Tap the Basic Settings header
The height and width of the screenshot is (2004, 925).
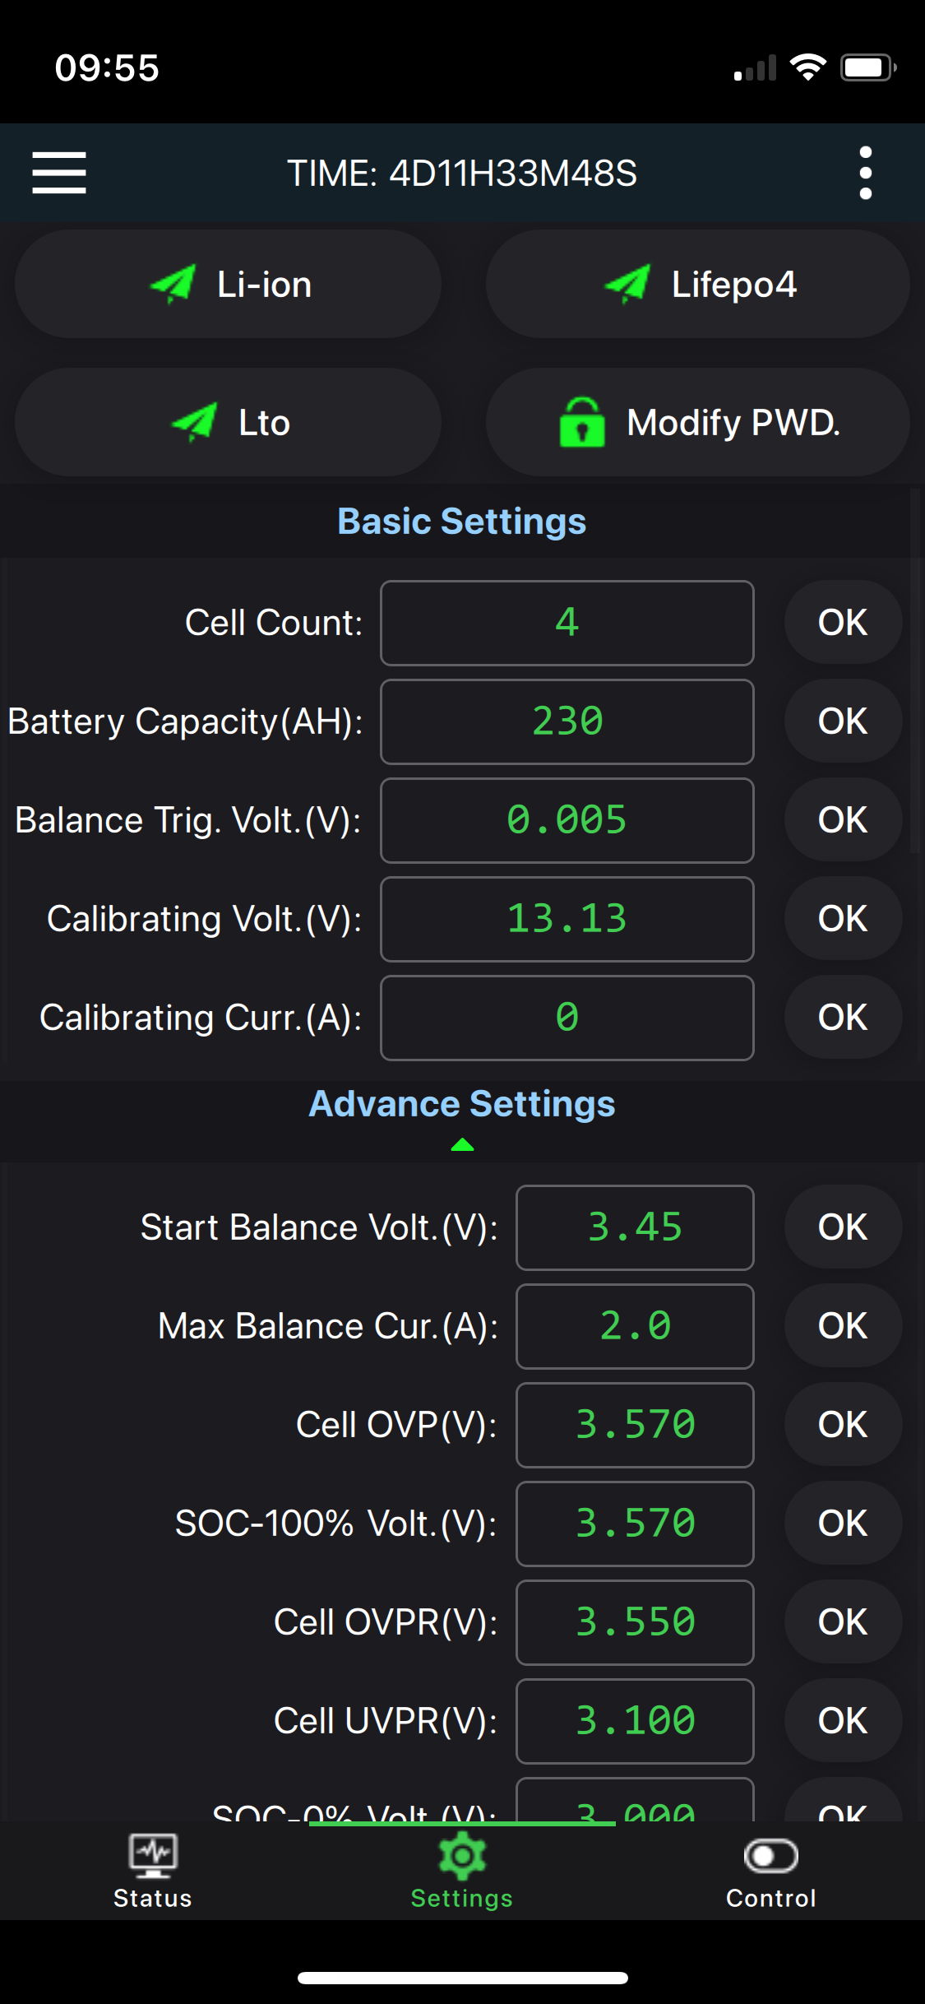tap(462, 522)
